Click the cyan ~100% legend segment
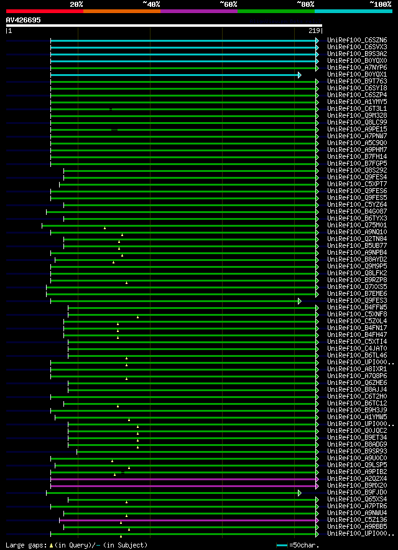 point(353,11)
